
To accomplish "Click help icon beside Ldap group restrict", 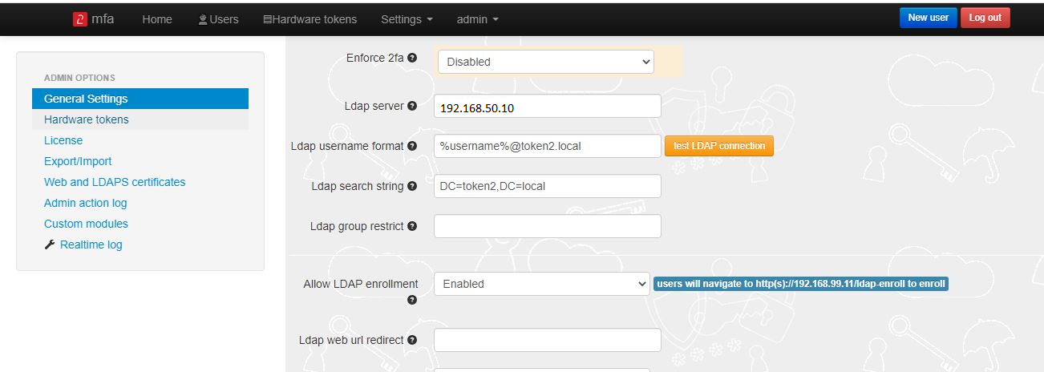I will (412, 226).
